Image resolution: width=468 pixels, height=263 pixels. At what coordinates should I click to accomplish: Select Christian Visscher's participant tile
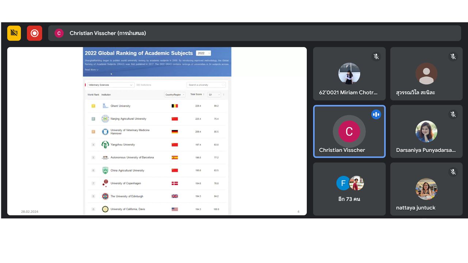click(x=349, y=131)
